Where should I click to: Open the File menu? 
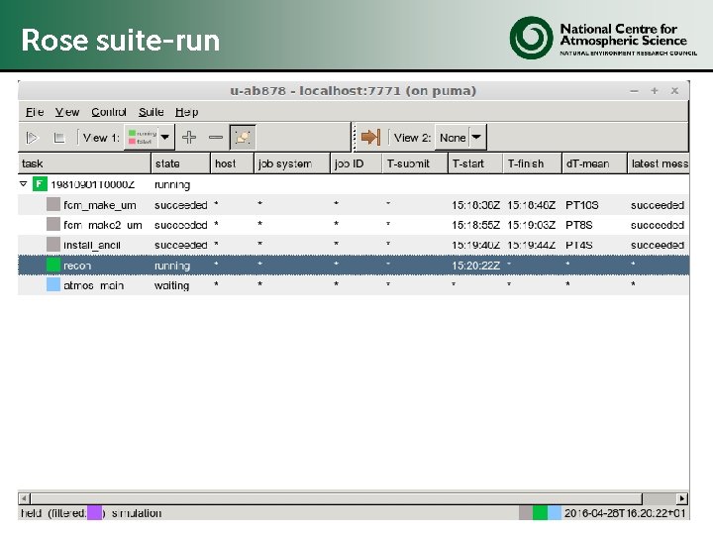(x=35, y=112)
